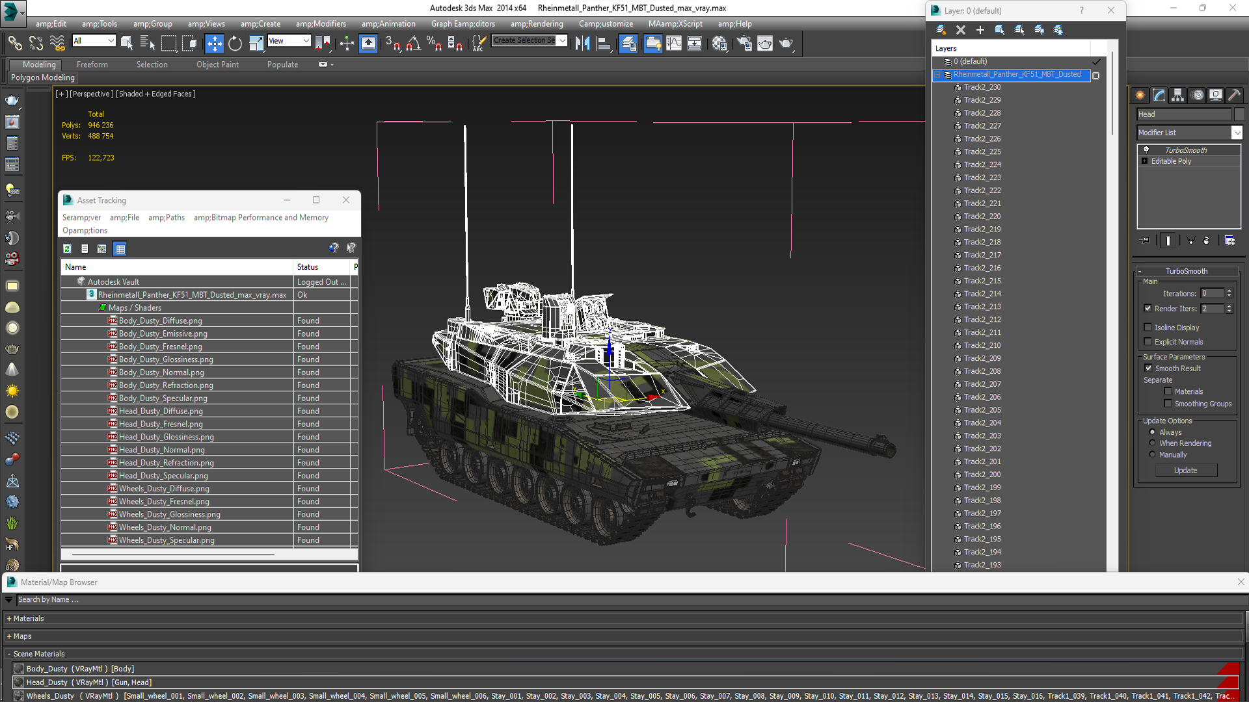Select the Always update option
1249x702 pixels.
1153,432
